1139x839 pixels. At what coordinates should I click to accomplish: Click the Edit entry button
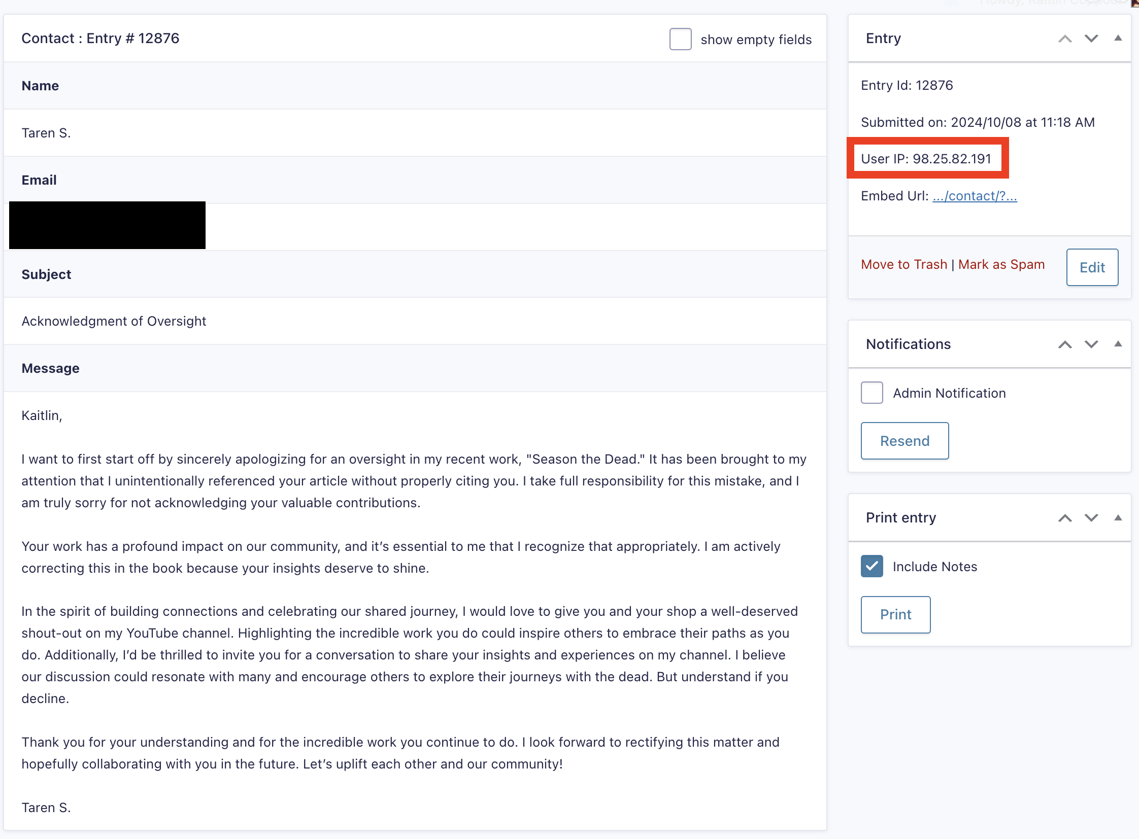pos(1092,268)
